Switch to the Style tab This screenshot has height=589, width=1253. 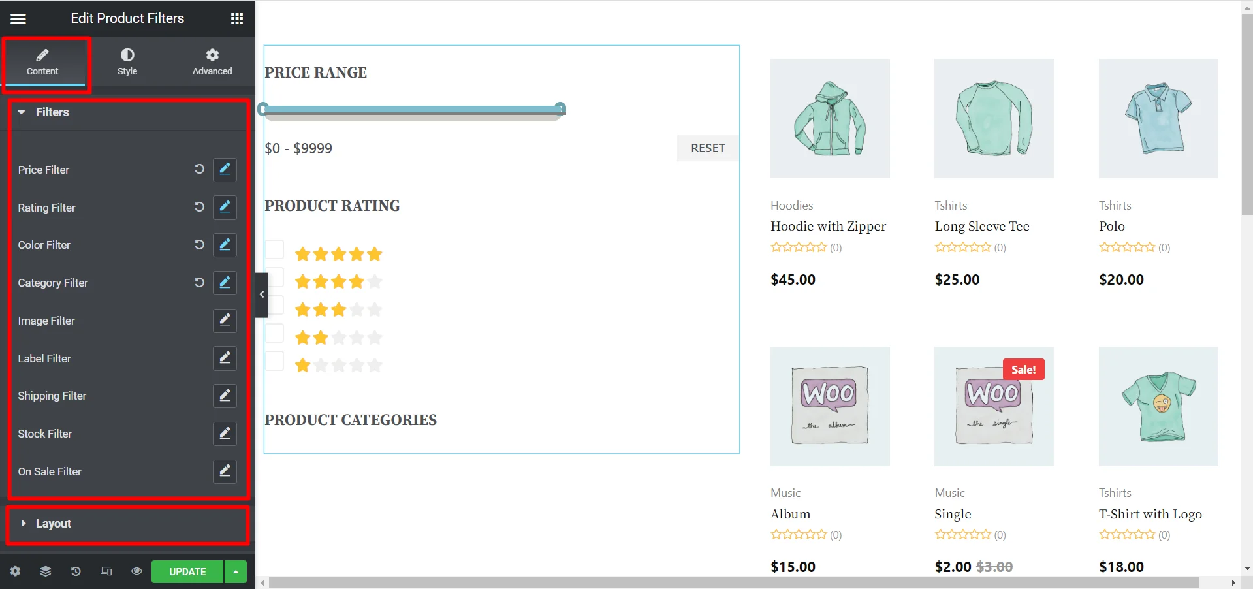pos(127,62)
